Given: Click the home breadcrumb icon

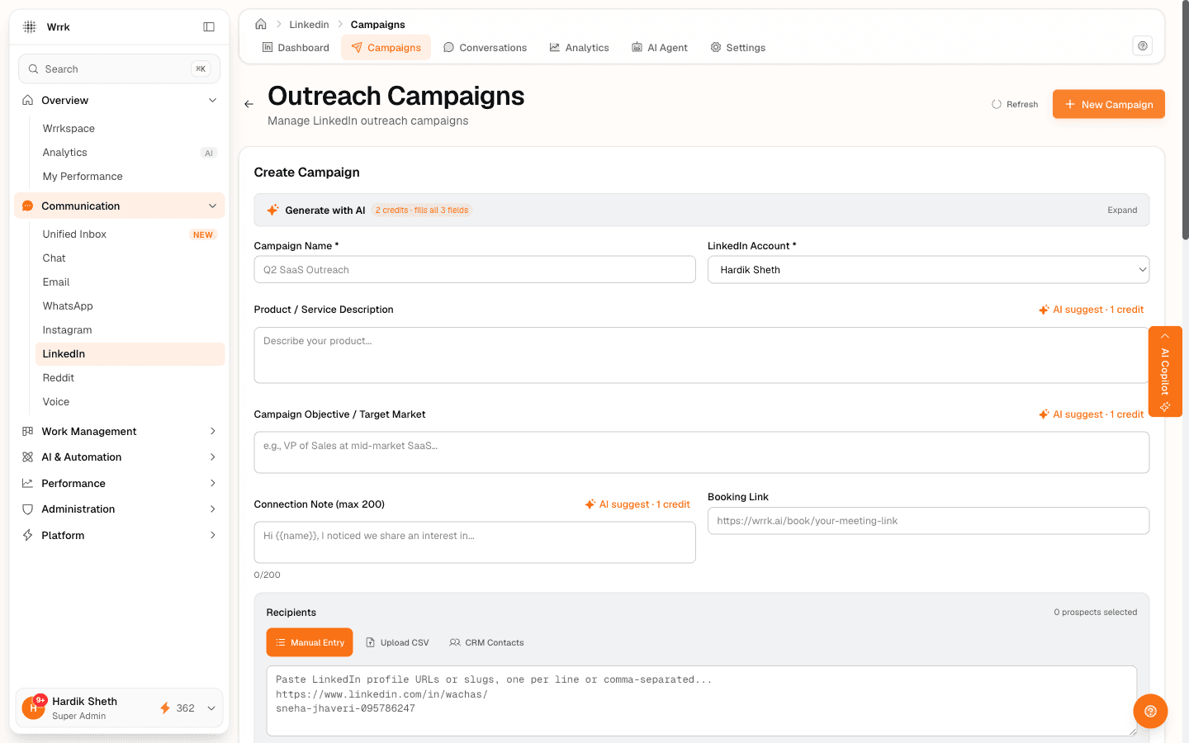Looking at the screenshot, I should [261, 24].
